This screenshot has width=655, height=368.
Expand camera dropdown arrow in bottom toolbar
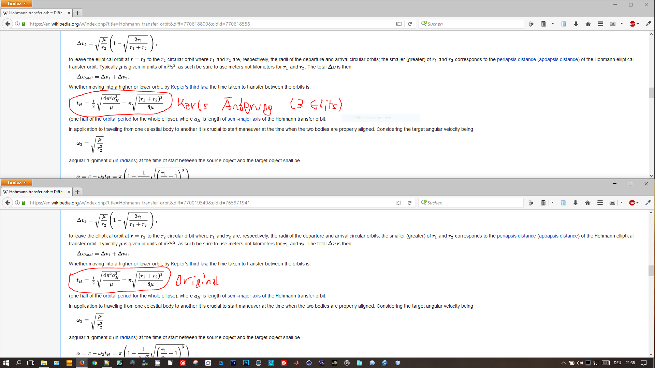(621, 203)
